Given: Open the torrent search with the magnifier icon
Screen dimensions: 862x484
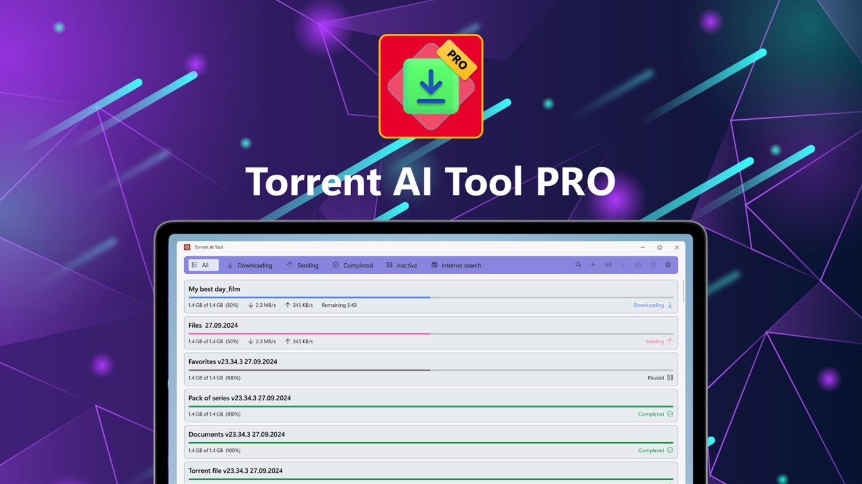Looking at the screenshot, I should (x=579, y=264).
